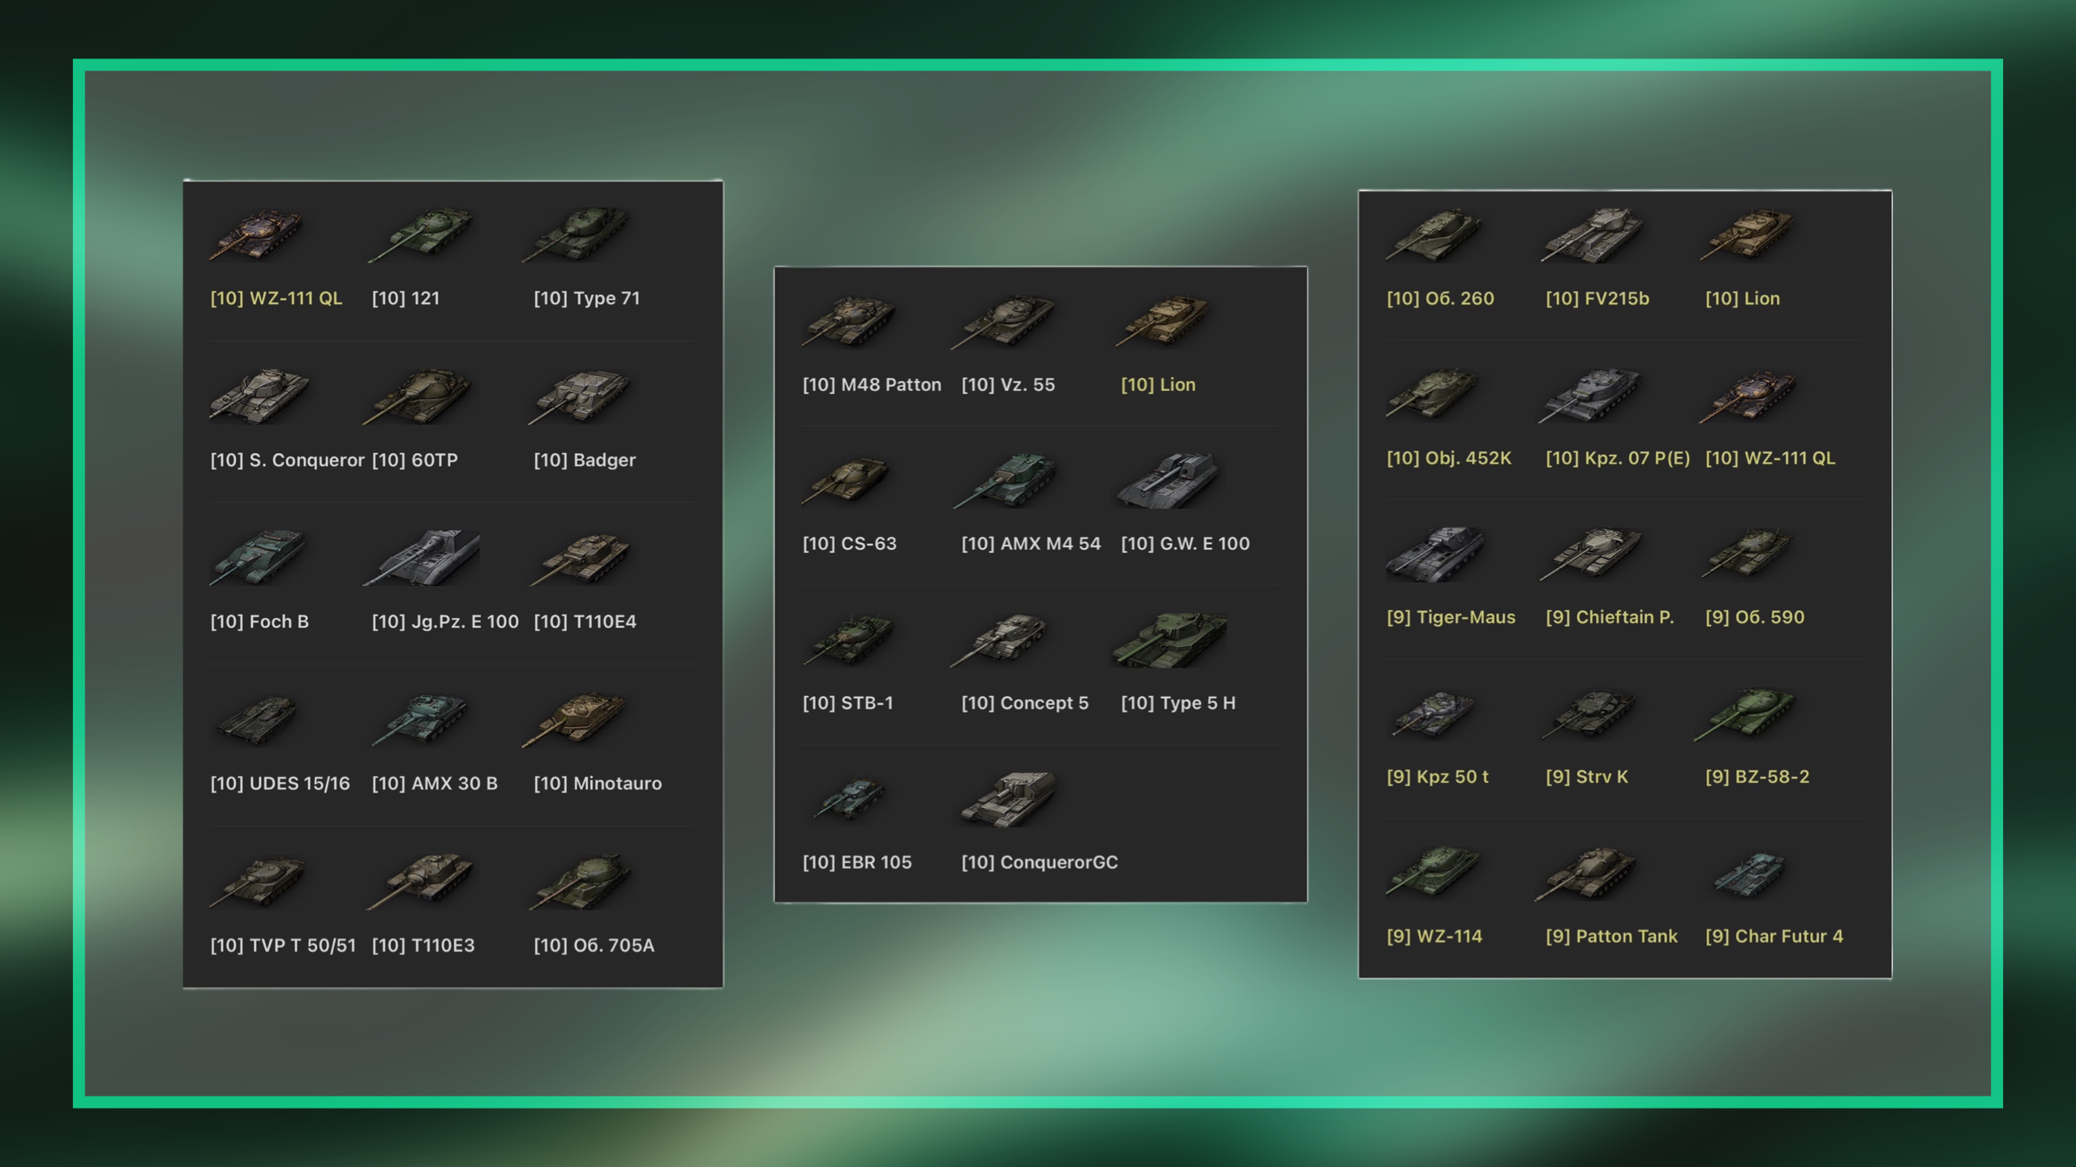Click the S. Conqueror tank image
Viewport: 2076px width, 1167px height.
pyautogui.click(x=259, y=396)
